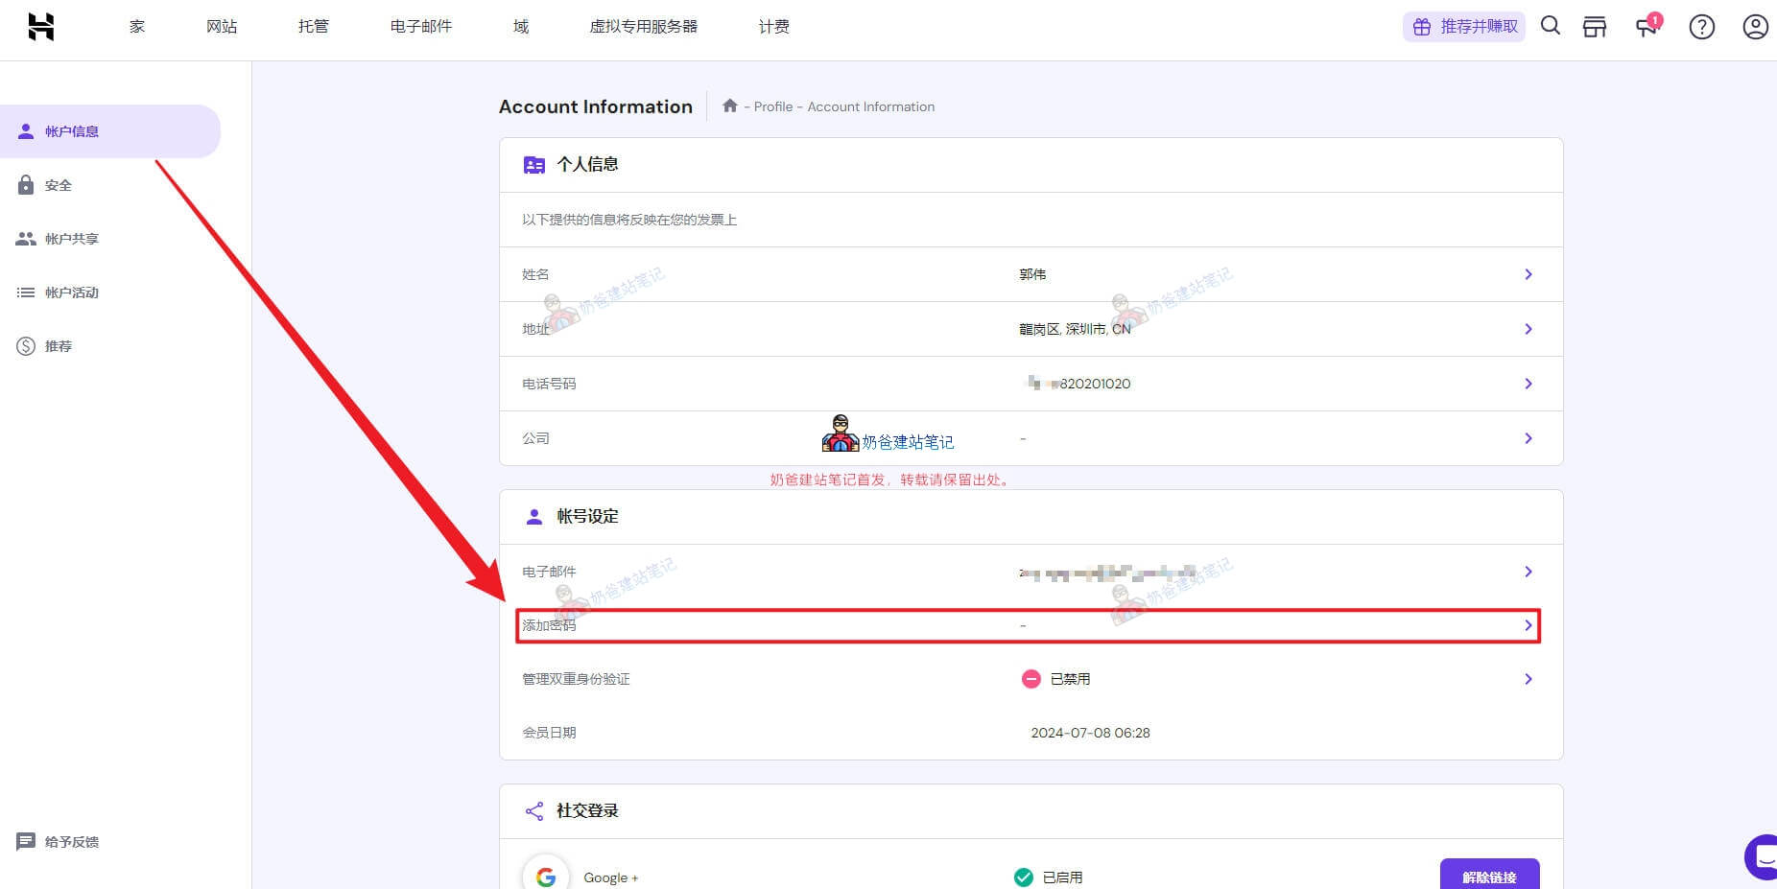Open 管理双重身份验证 disabled status row

point(1528,679)
